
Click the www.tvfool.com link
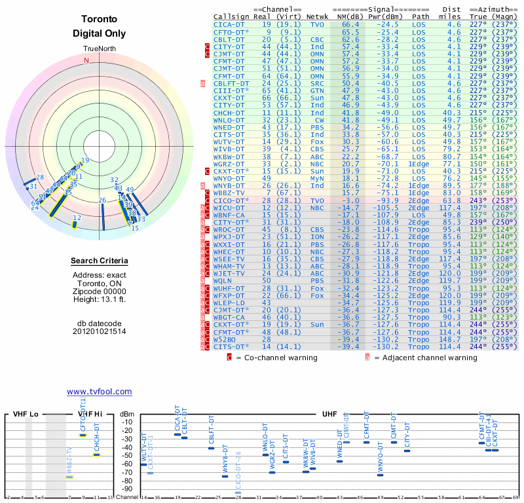tap(100, 392)
